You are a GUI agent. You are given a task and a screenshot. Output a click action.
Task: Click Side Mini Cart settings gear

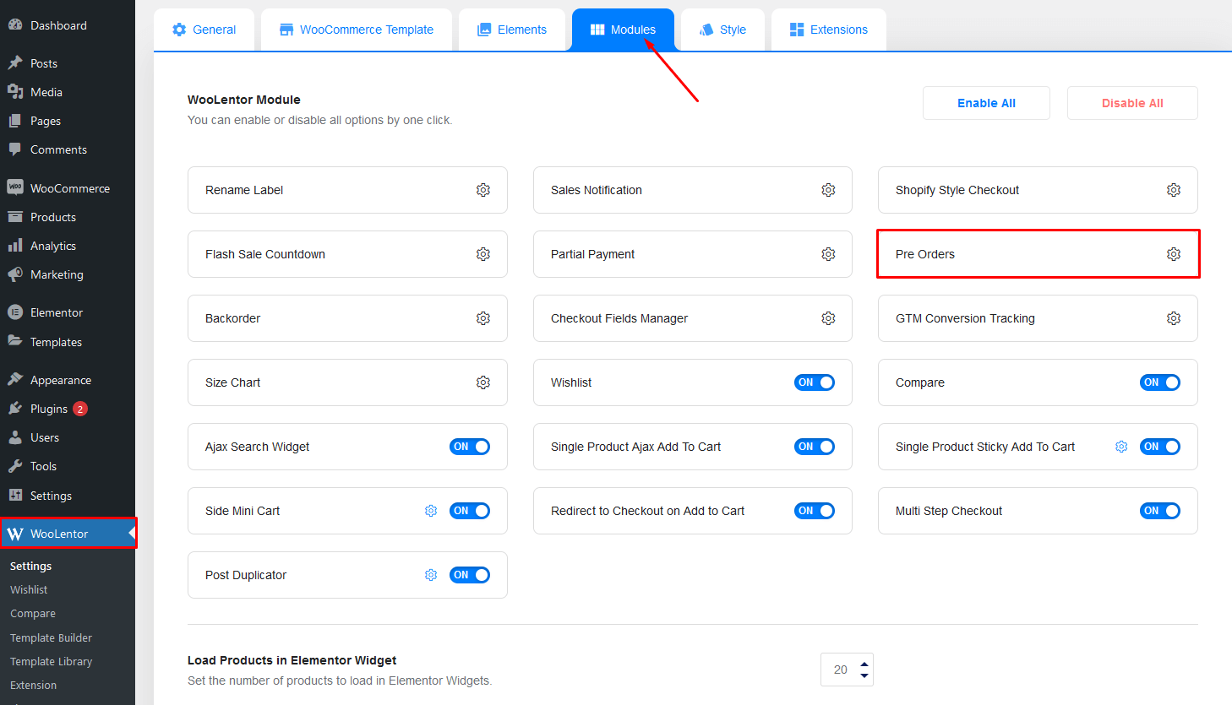tap(431, 511)
